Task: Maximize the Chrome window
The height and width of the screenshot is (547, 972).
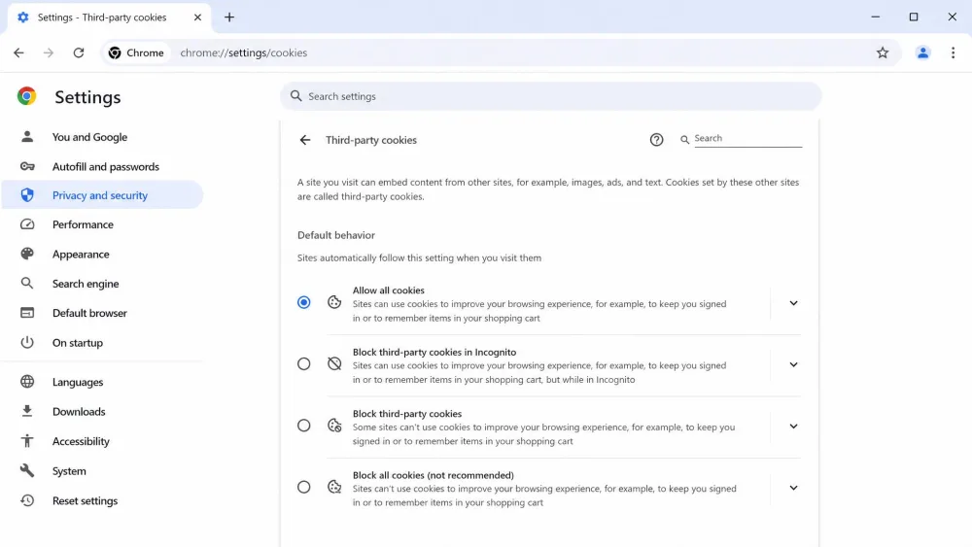Action: coord(913,17)
